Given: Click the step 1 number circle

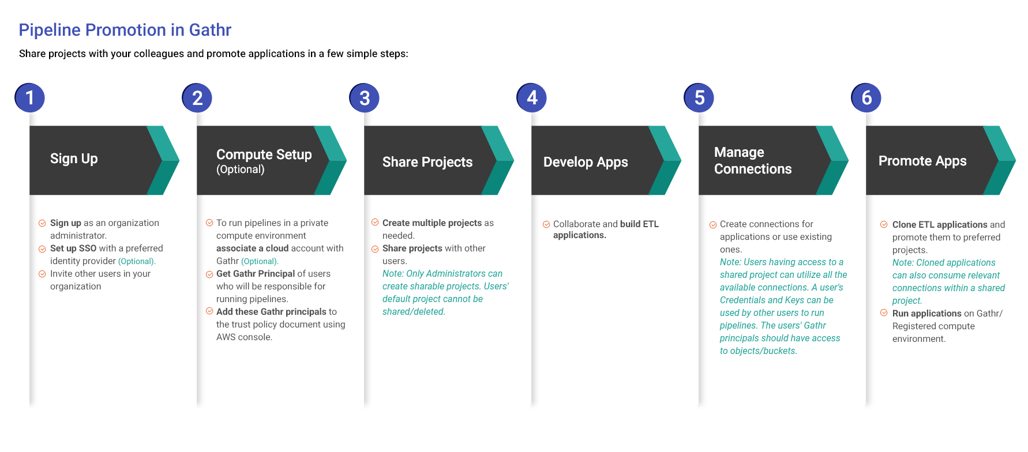Looking at the screenshot, I should click(29, 98).
